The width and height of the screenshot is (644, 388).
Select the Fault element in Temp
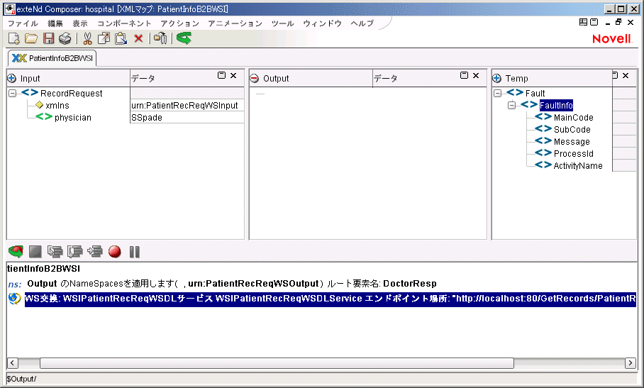[535, 94]
